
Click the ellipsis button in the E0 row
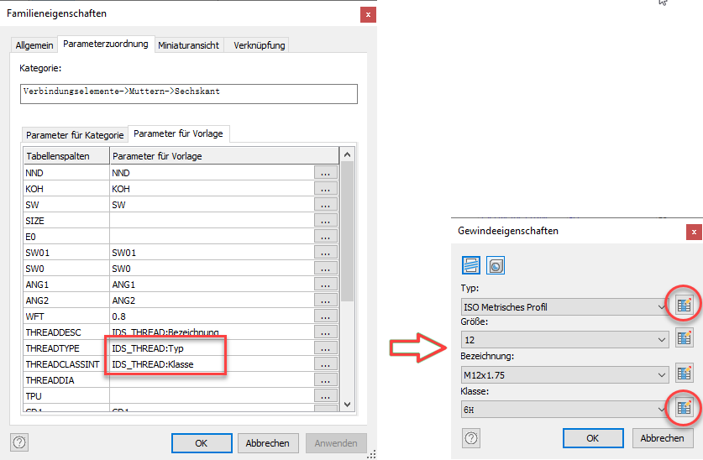pos(326,237)
